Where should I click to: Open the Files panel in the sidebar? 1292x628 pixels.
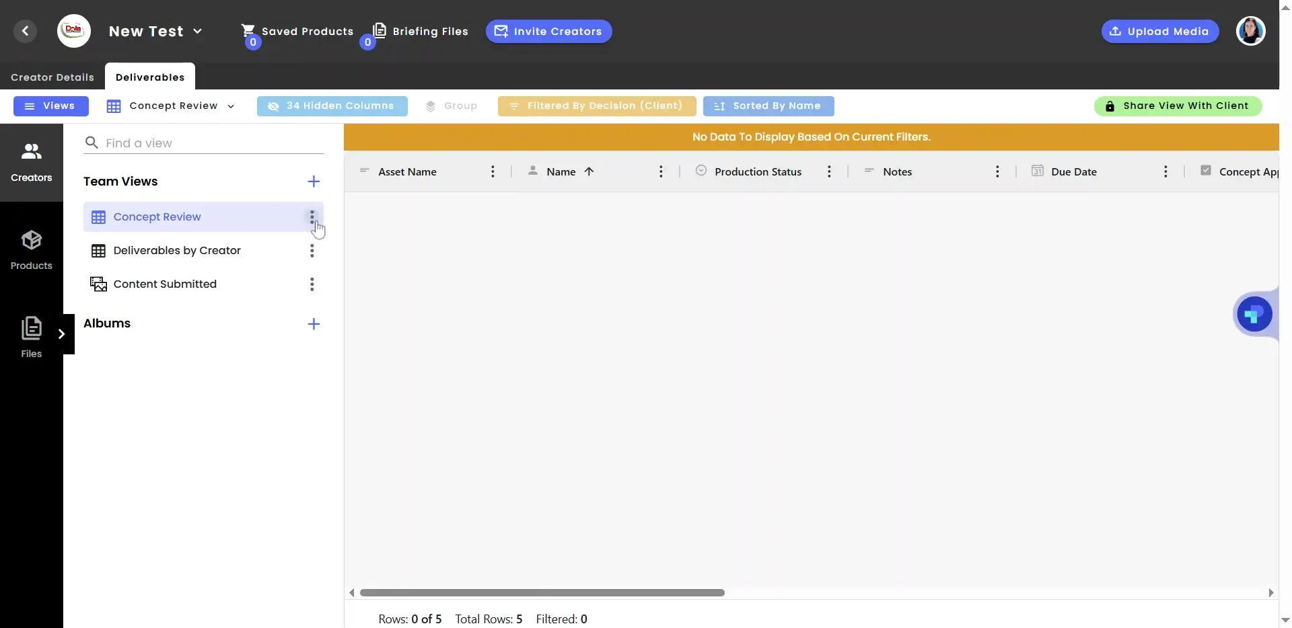31,334
